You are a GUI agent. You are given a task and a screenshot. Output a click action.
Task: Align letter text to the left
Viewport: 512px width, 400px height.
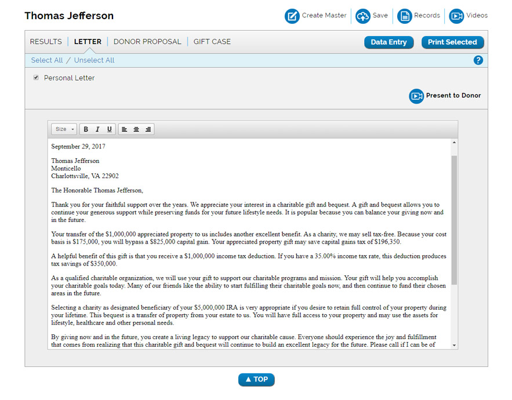pyautogui.click(x=125, y=129)
